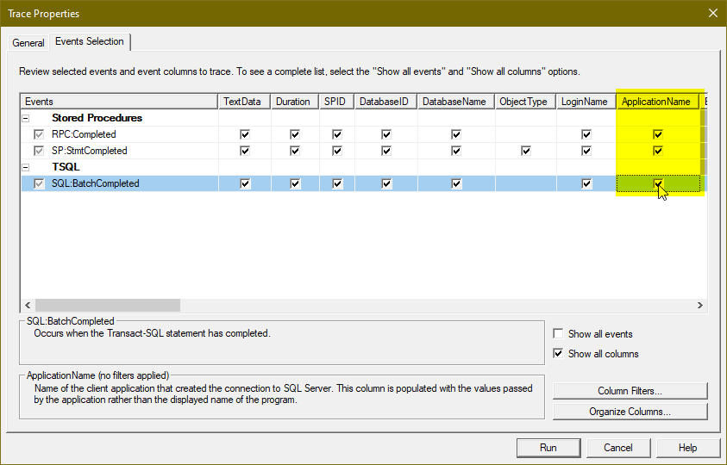
Task: Click the horizontal scrollbar left arrow
Action: (x=28, y=305)
